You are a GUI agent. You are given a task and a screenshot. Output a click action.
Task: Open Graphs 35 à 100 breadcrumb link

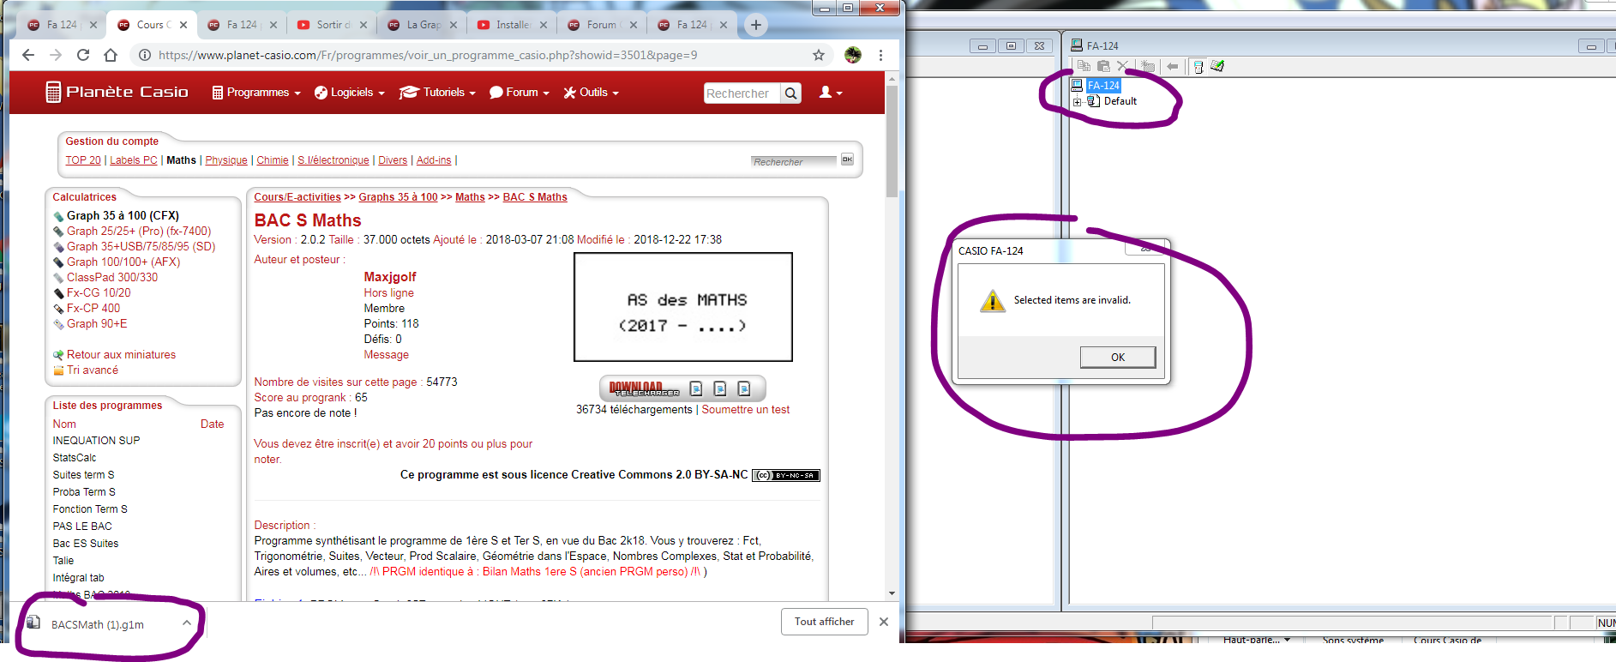[398, 196]
